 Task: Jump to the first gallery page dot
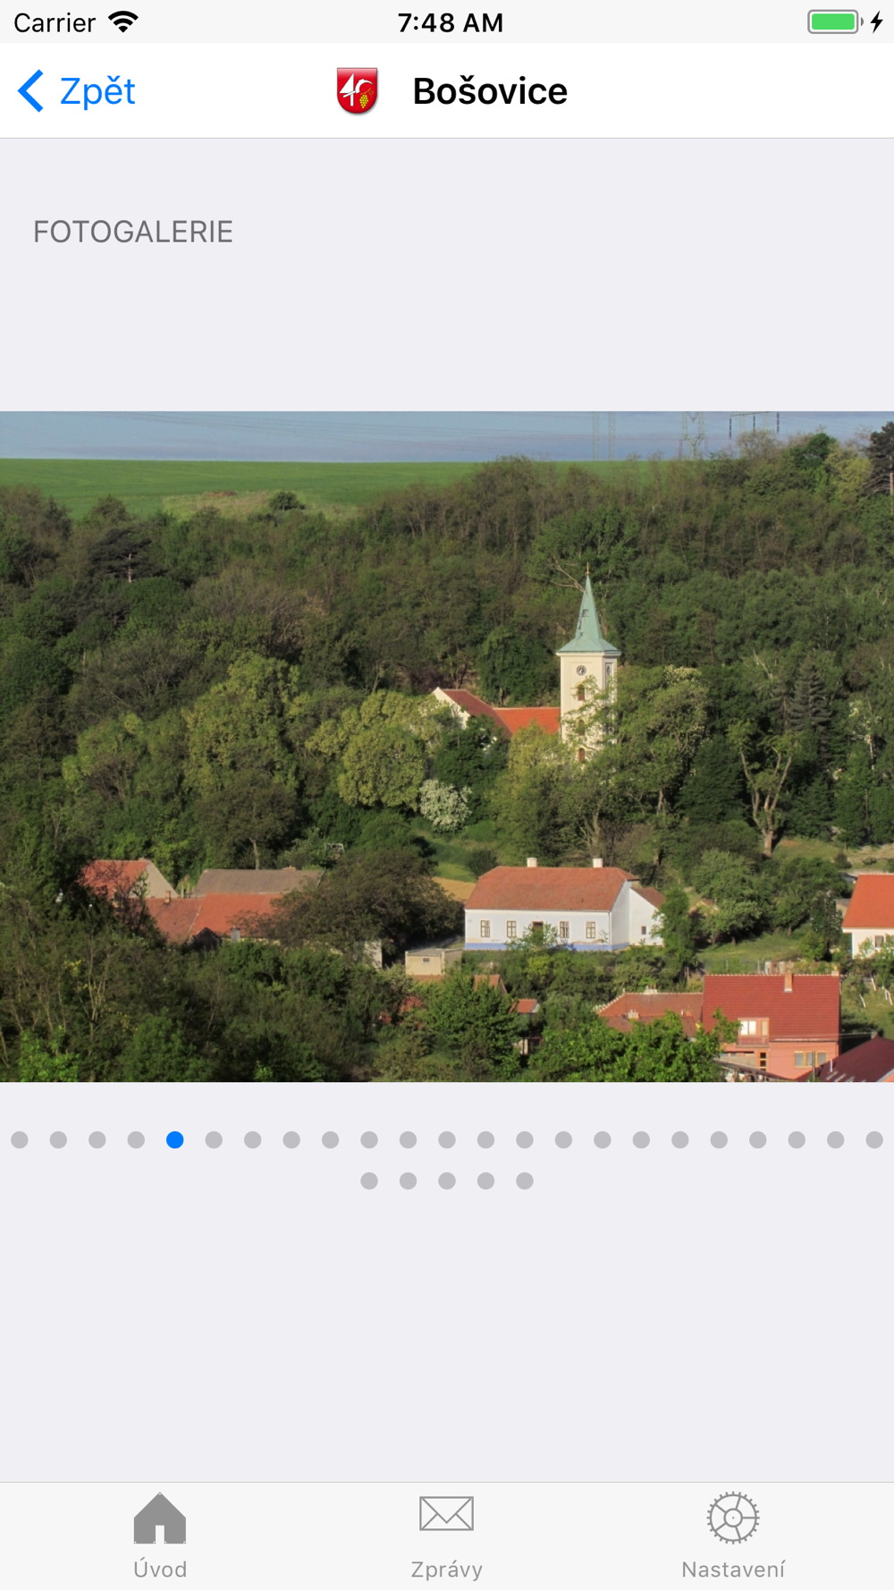(20, 1139)
